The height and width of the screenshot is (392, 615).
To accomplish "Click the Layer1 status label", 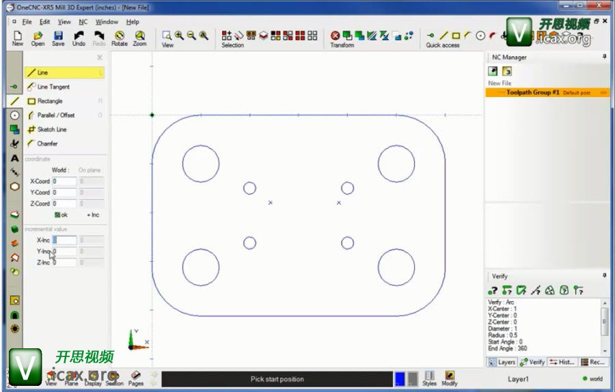I will [518, 379].
